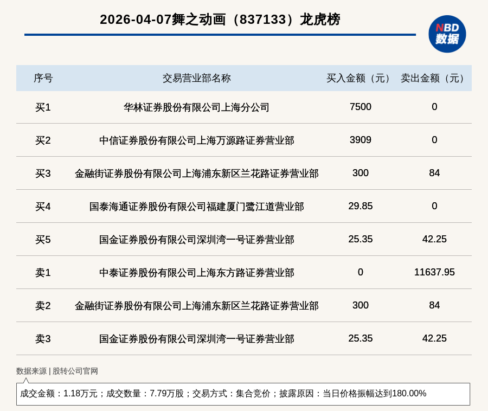This screenshot has height=411, width=488.
Task: Click the NBD数据 logo icon
Action: pos(447,34)
